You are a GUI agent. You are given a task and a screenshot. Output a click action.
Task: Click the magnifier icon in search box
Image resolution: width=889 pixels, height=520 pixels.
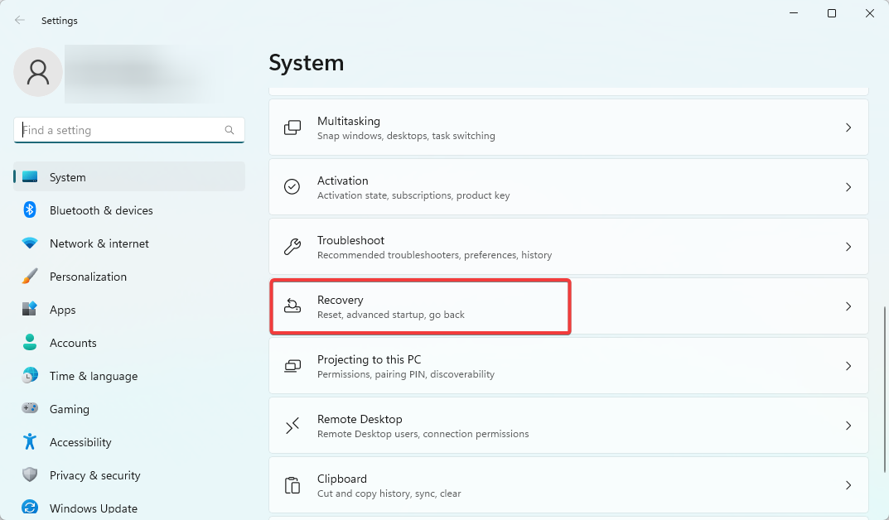[229, 130]
